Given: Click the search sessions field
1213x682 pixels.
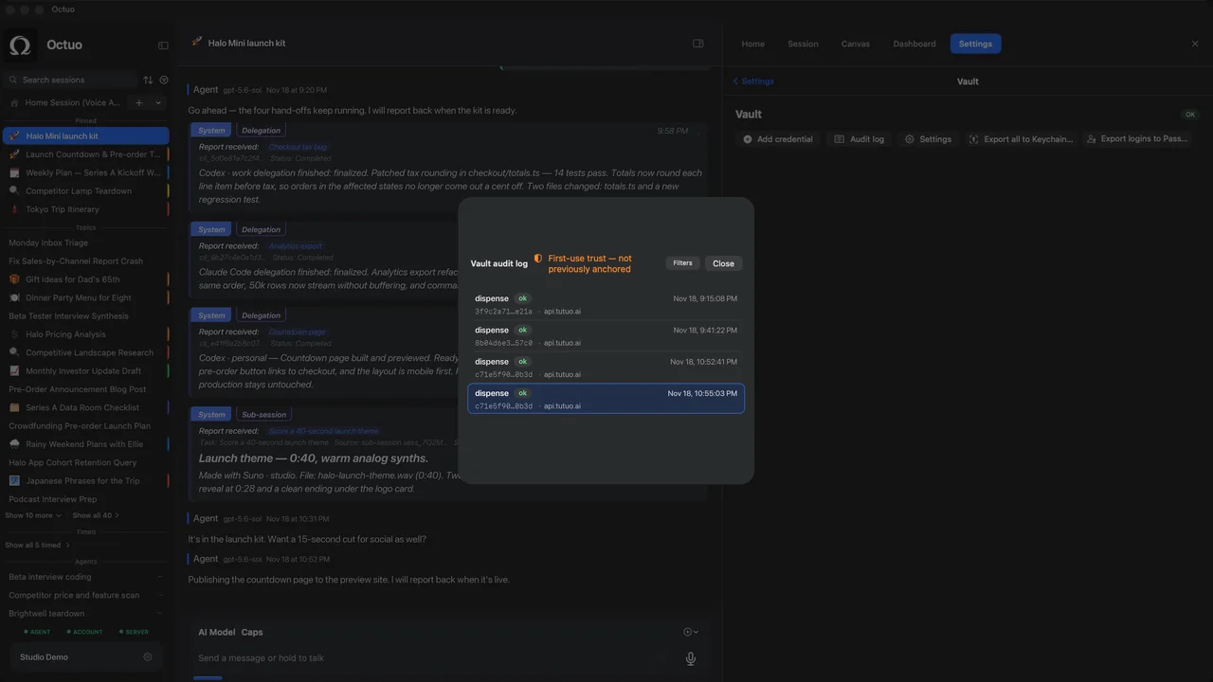Looking at the screenshot, I should click(72, 81).
